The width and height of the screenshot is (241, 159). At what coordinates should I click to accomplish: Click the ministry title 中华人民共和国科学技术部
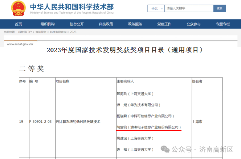(x=72, y=7)
